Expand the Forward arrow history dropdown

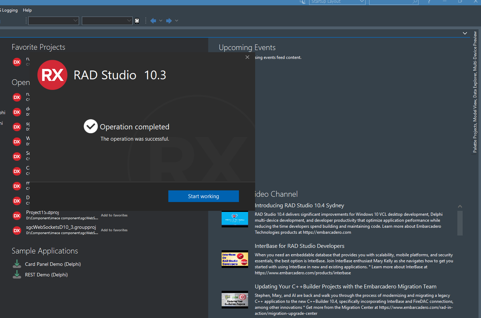click(x=177, y=21)
